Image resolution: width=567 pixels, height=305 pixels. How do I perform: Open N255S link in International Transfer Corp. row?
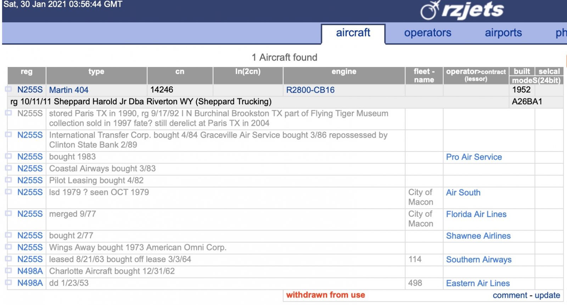(x=30, y=135)
